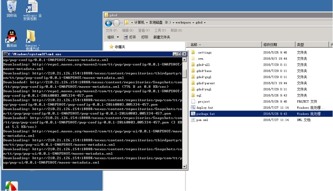Expand the 计算机 breadcrumb arrow
The width and height of the screenshot is (333, 191).
tap(147, 23)
